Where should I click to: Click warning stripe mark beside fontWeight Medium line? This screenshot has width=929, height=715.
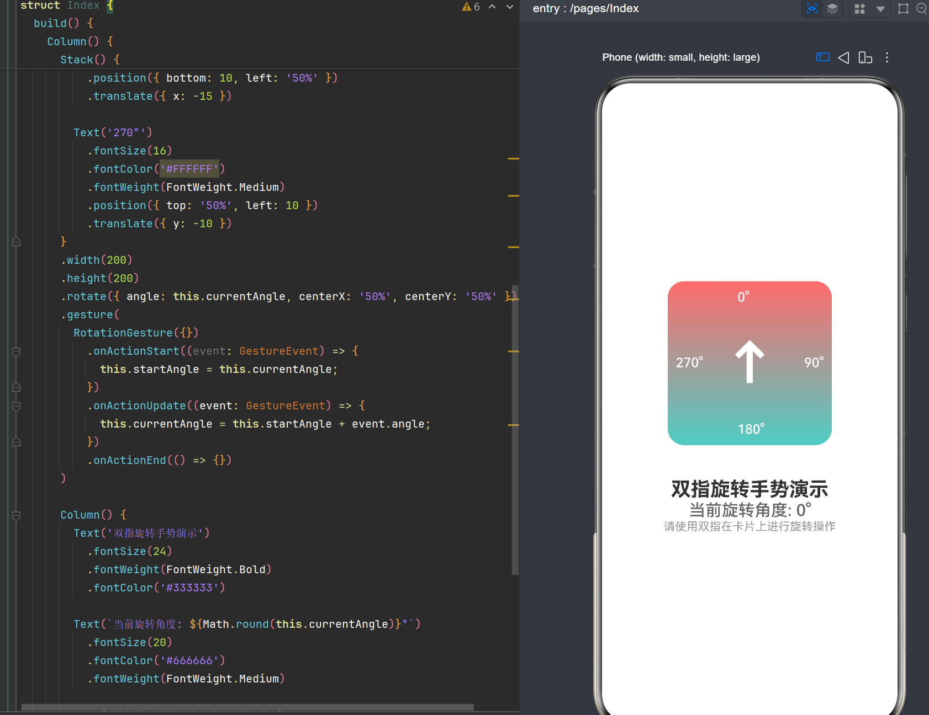click(x=513, y=196)
